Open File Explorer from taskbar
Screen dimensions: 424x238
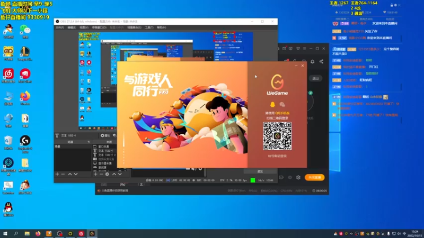click(x=27, y=234)
